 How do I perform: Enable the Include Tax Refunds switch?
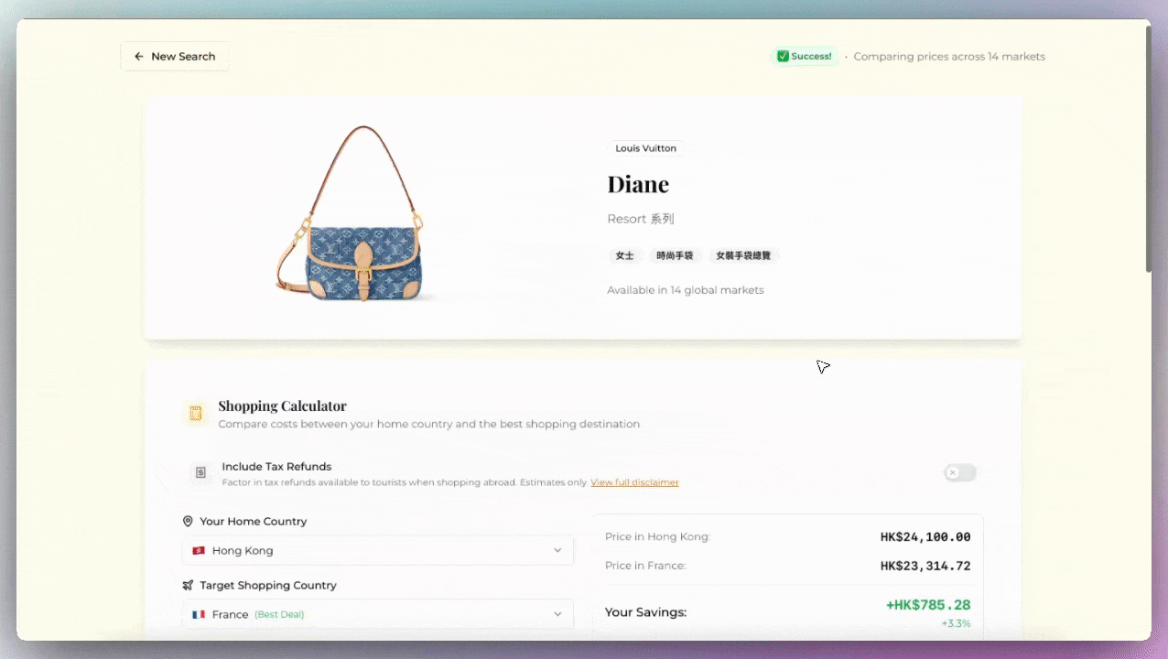pos(960,473)
